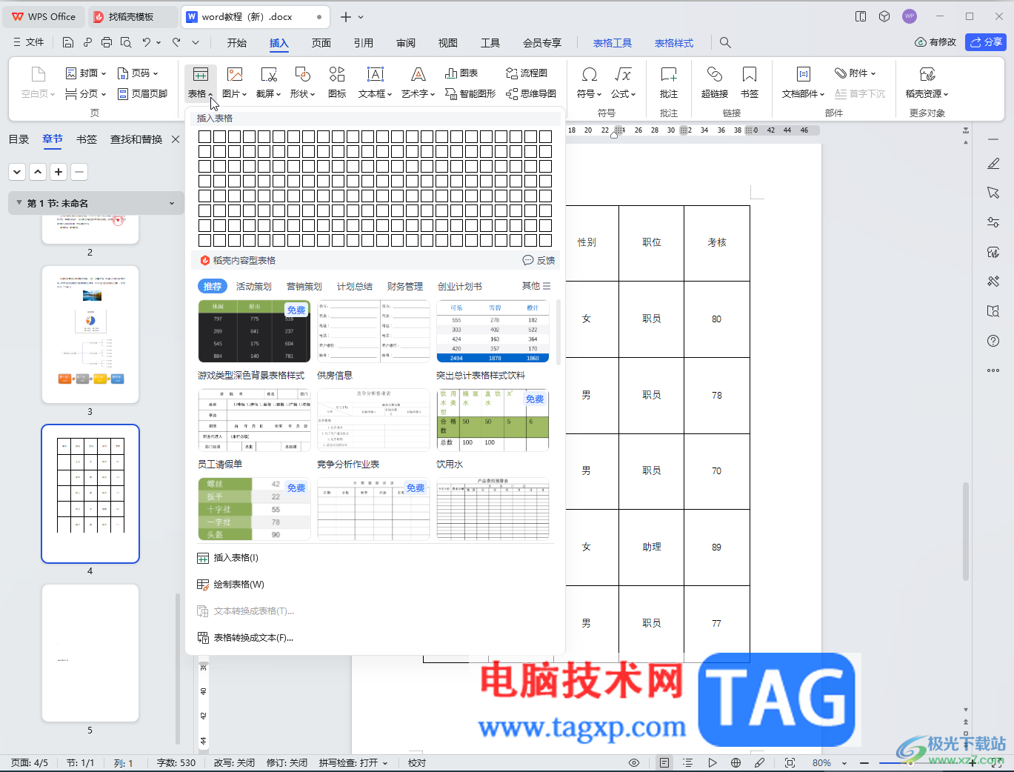
Task: Click the Undo arrow
Action: [x=147, y=42]
